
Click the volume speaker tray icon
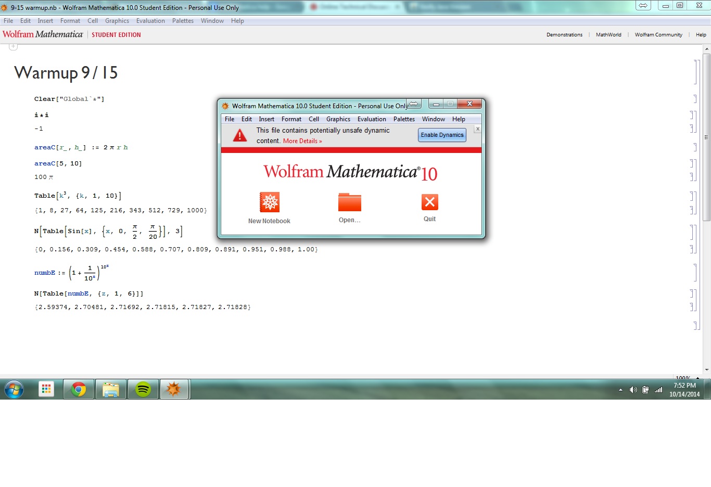click(x=633, y=390)
